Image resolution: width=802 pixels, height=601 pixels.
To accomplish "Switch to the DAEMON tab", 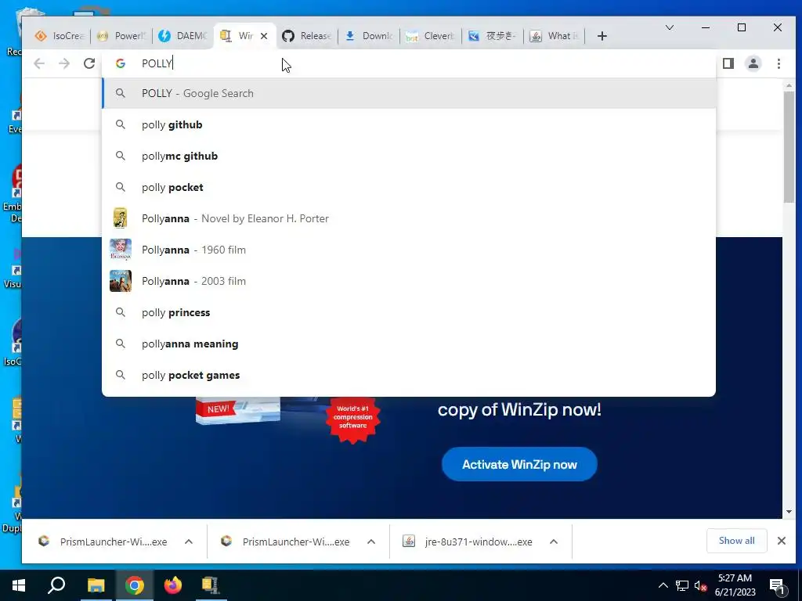I will 183,36.
